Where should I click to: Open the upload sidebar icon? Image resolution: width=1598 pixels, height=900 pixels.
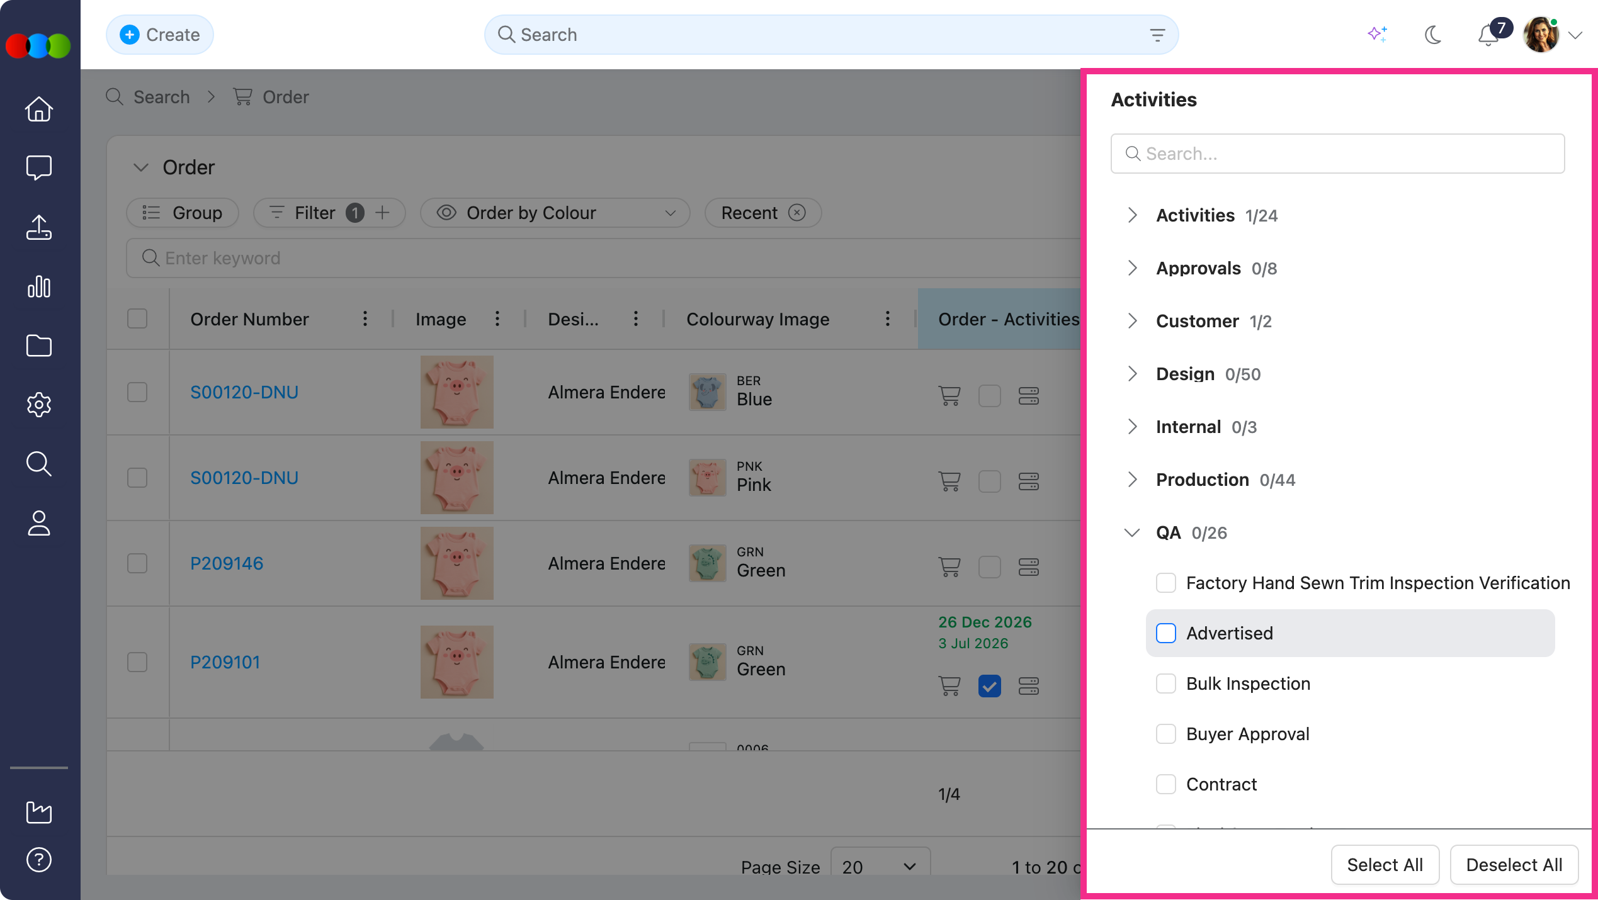(39, 227)
